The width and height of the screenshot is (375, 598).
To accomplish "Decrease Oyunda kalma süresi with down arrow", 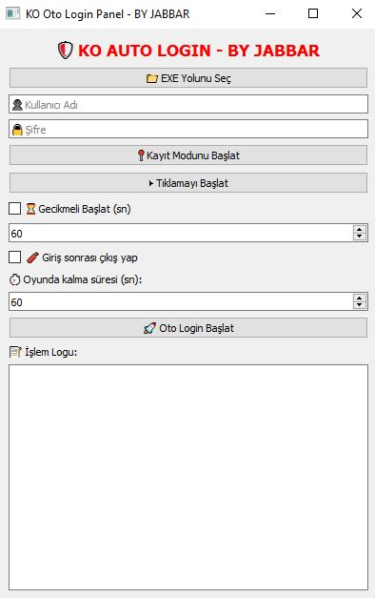I will [360, 304].
